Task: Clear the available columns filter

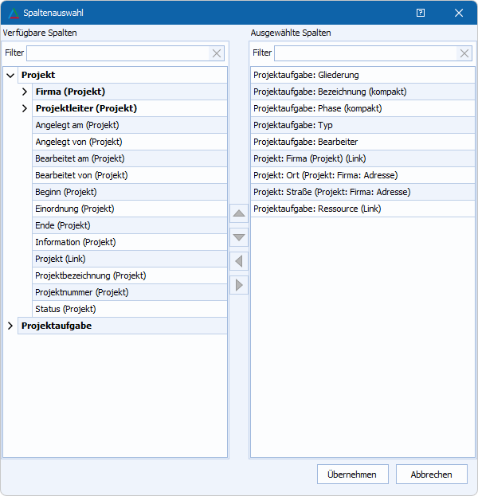Action: point(217,53)
